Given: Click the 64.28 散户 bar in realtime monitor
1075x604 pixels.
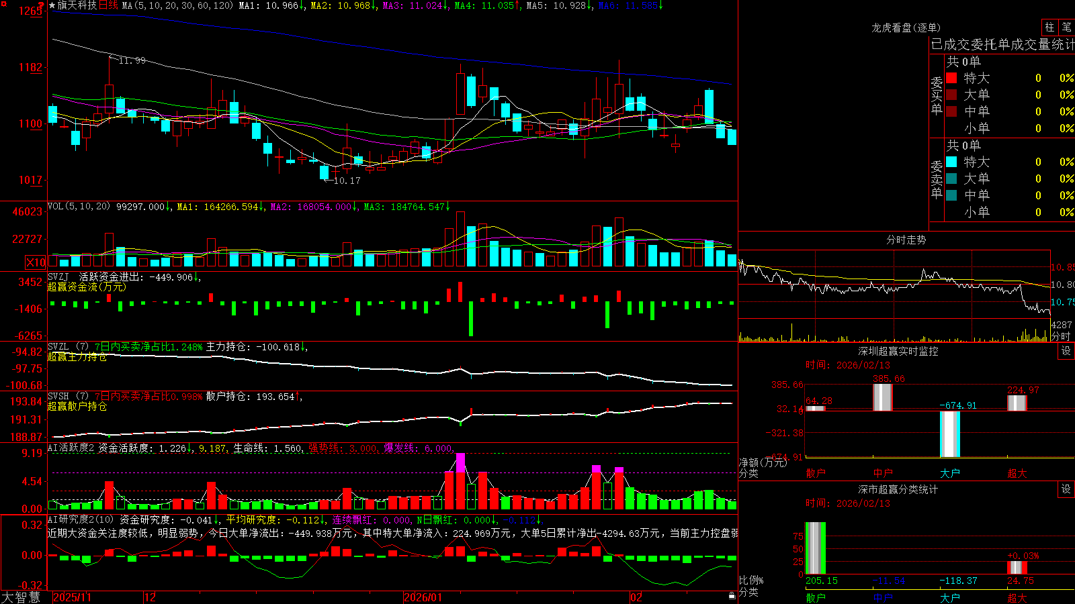Looking at the screenshot, I should point(816,408).
